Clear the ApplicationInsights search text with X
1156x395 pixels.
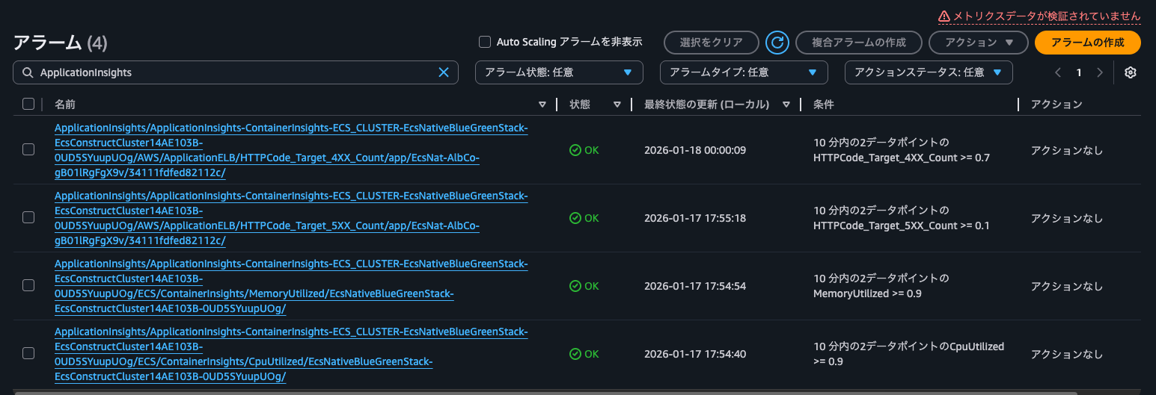[x=444, y=72]
